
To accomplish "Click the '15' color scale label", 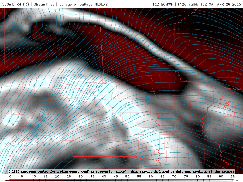I will point(45,177).
